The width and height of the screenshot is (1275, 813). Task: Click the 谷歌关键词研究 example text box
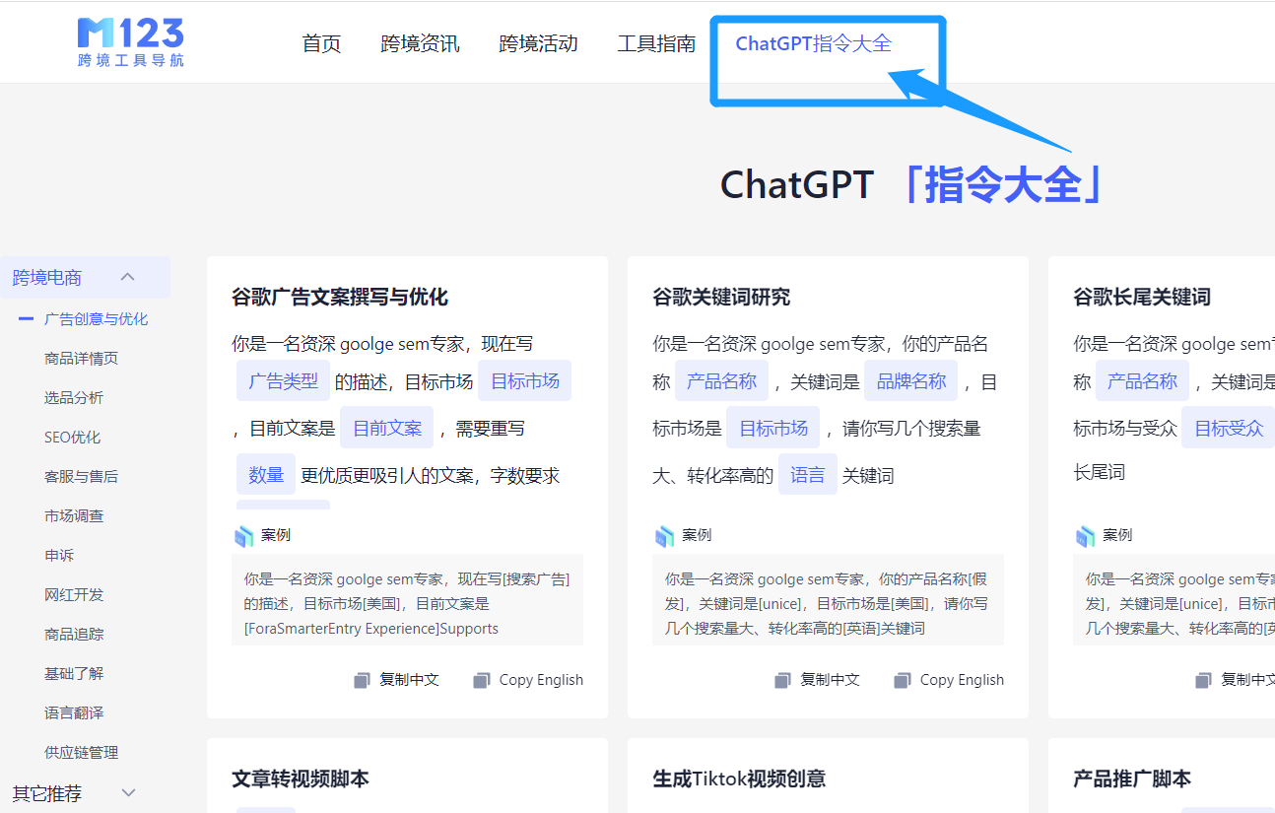(x=828, y=597)
